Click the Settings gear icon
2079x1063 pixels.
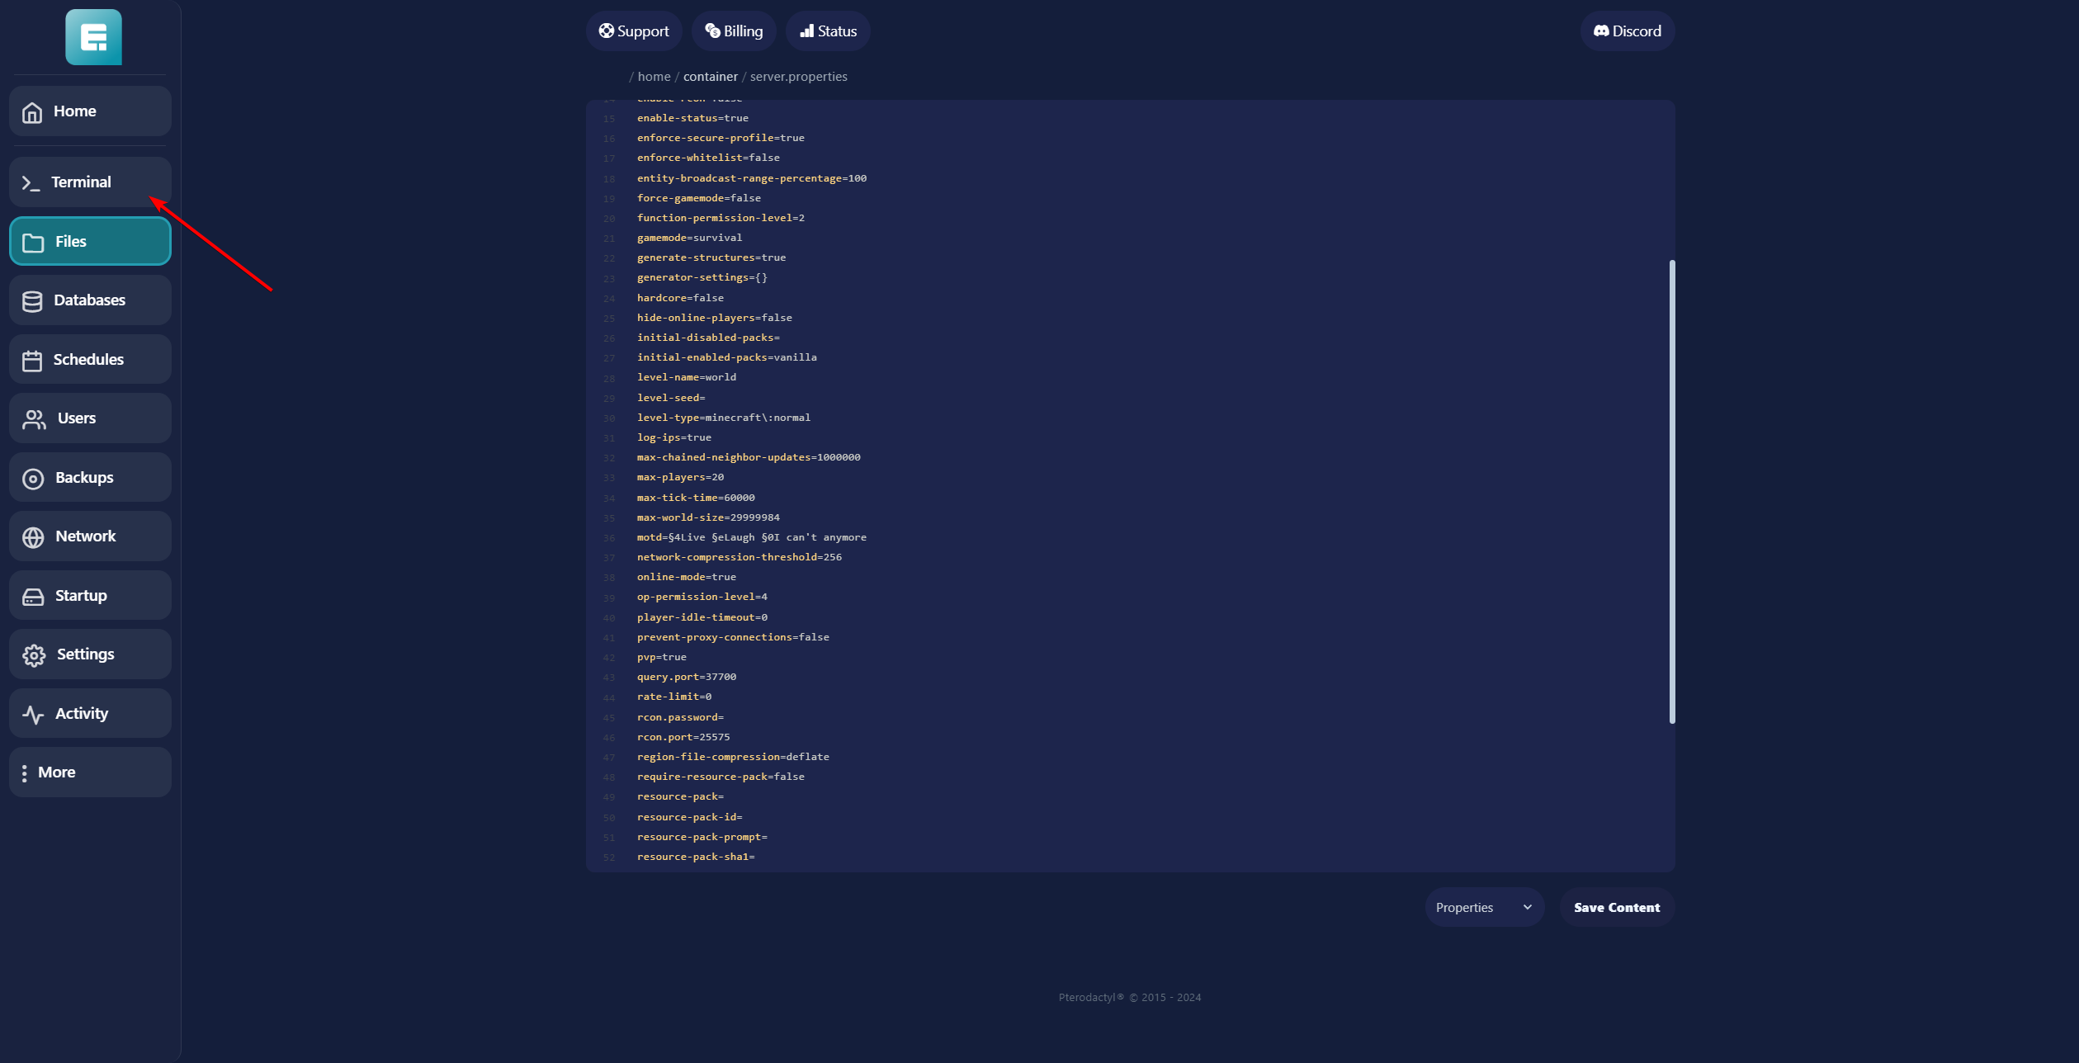pos(34,655)
